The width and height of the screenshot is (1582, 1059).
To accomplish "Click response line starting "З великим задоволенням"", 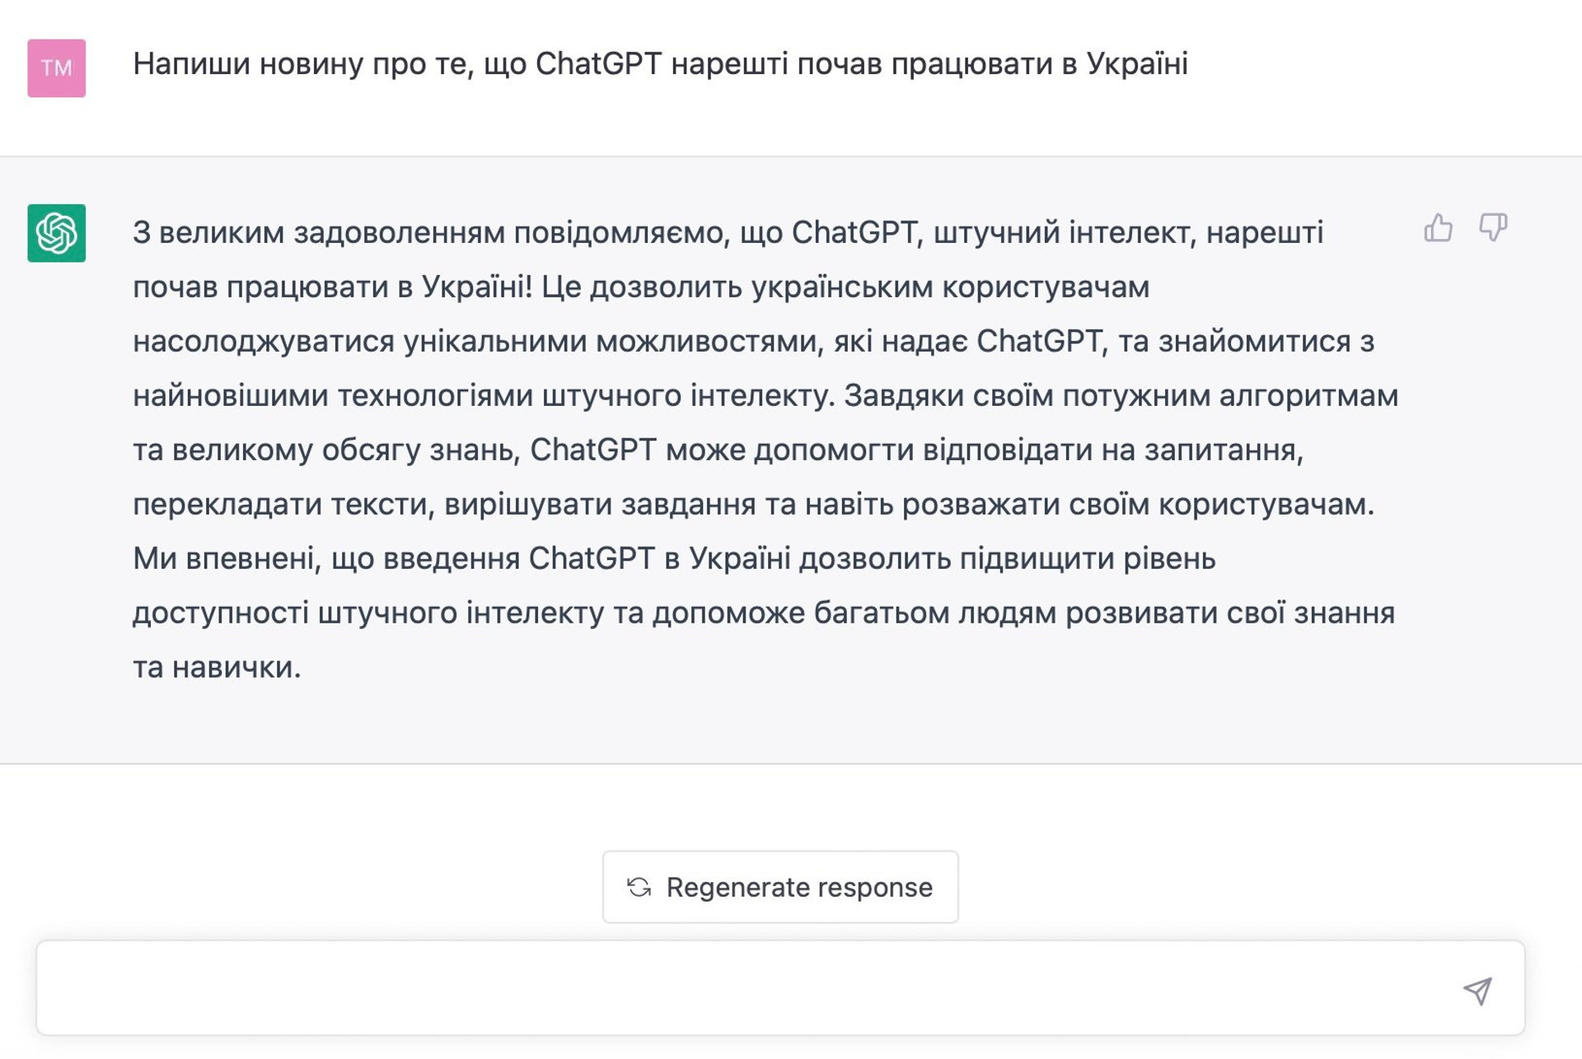I will (728, 233).
